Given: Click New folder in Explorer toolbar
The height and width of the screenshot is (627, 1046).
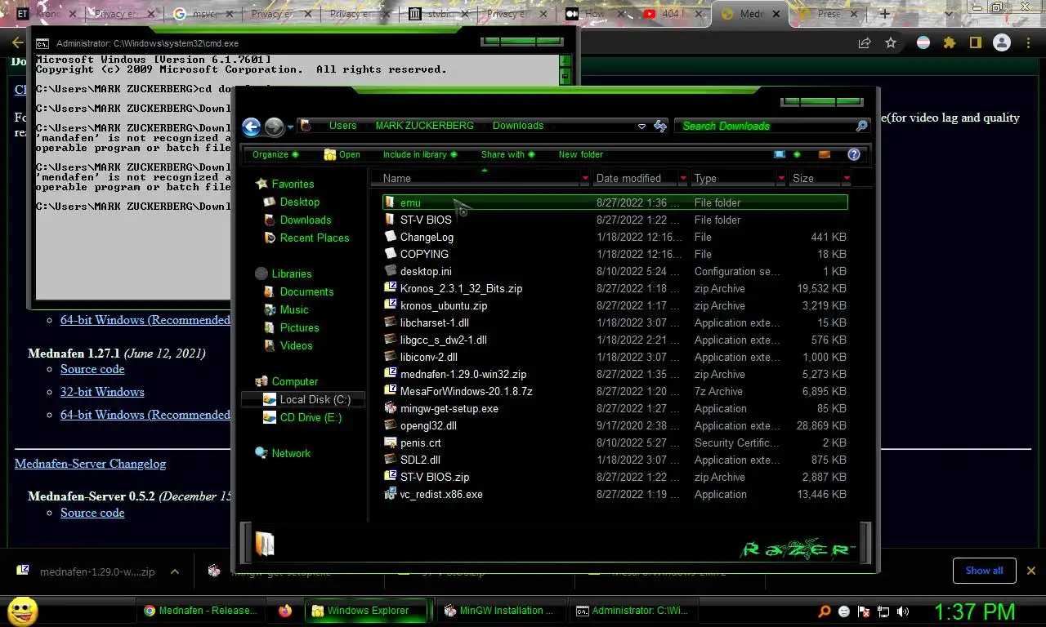Looking at the screenshot, I should [581, 154].
